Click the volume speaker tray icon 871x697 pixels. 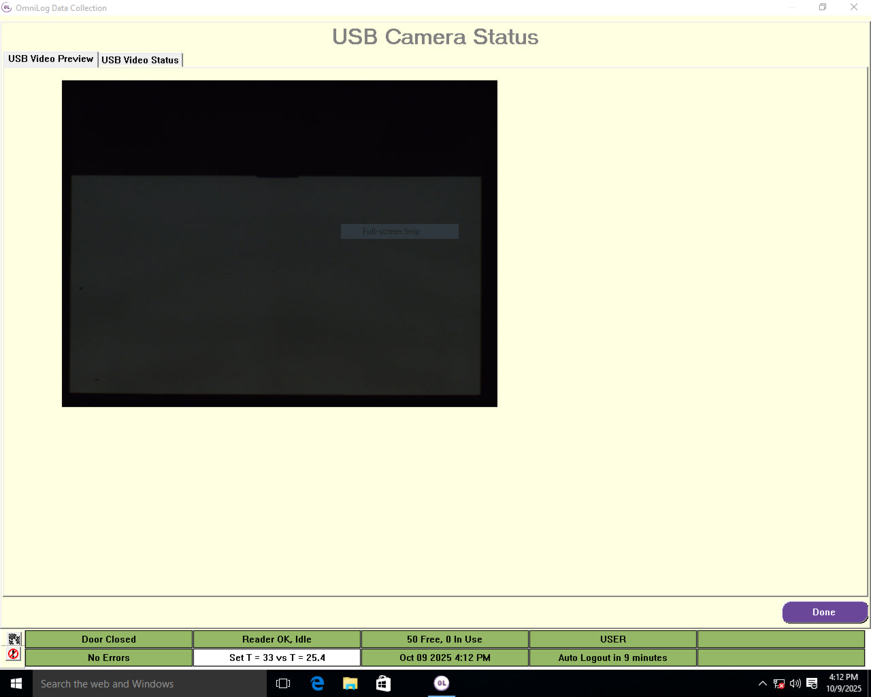point(795,684)
